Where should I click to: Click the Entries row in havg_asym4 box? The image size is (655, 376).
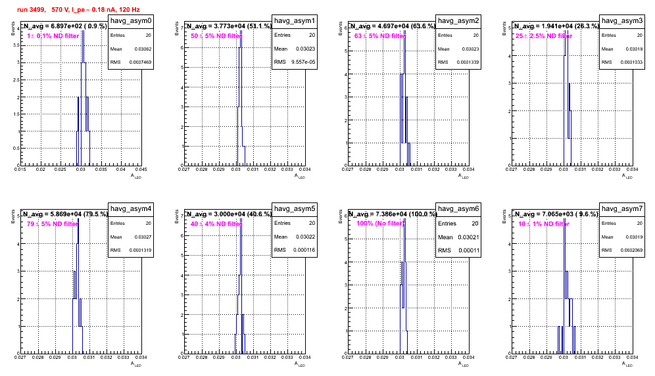[131, 223]
